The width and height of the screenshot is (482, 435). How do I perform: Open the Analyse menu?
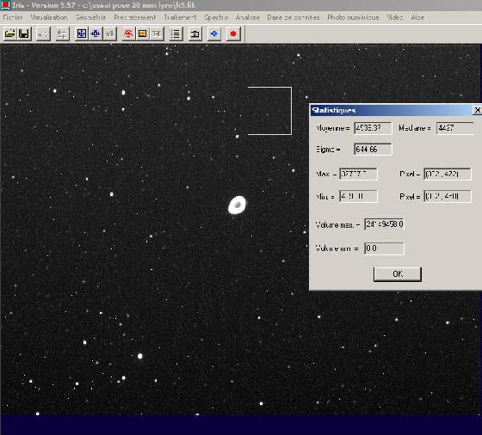pyautogui.click(x=248, y=17)
